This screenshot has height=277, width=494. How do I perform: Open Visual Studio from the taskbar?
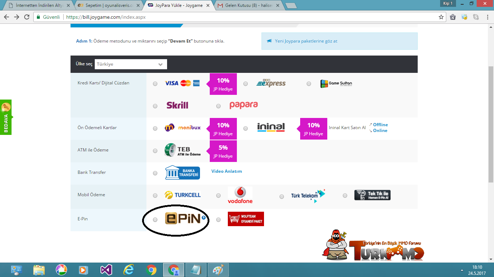click(106, 270)
